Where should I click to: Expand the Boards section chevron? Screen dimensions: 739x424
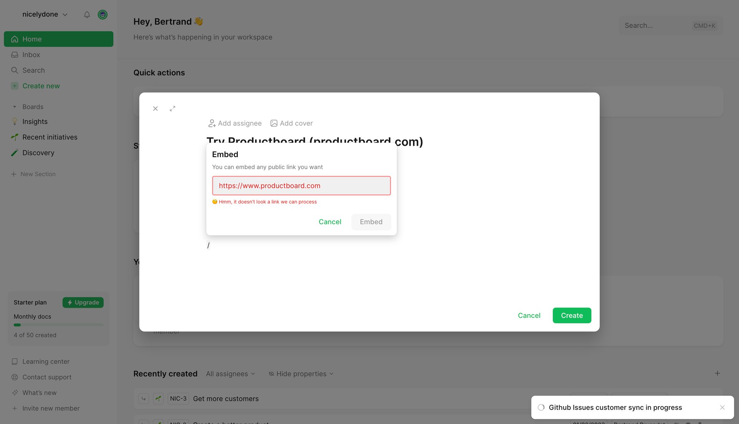pyautogui.click(x=15, y=106)
